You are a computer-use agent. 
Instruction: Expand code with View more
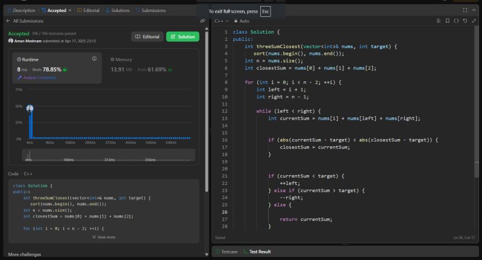(104, 237)
